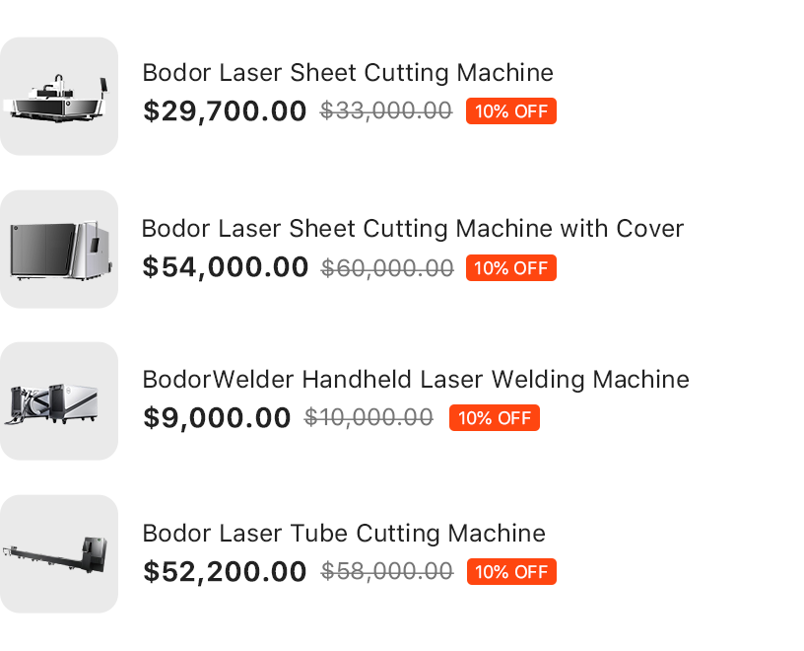Select the Bodor Laser Tube Cutting Machine title
This screenshot has height=651, width=804.
[344, 534]
